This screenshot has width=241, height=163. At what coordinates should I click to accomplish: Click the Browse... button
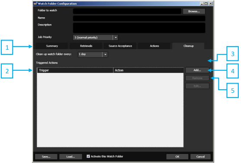[194, 11]
